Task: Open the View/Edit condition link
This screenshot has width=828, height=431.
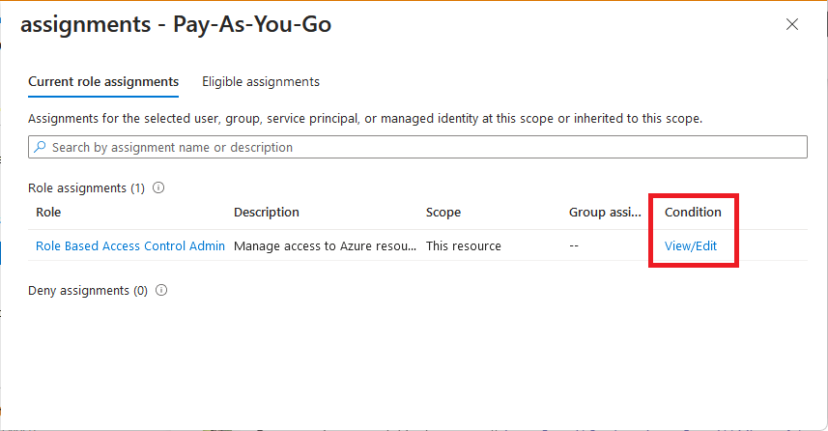Action: point(691,245)
